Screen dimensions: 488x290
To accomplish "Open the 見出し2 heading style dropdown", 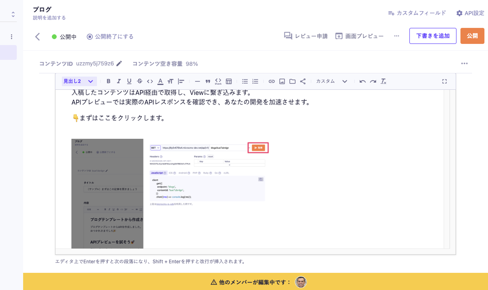I will (x=79, y=81).
